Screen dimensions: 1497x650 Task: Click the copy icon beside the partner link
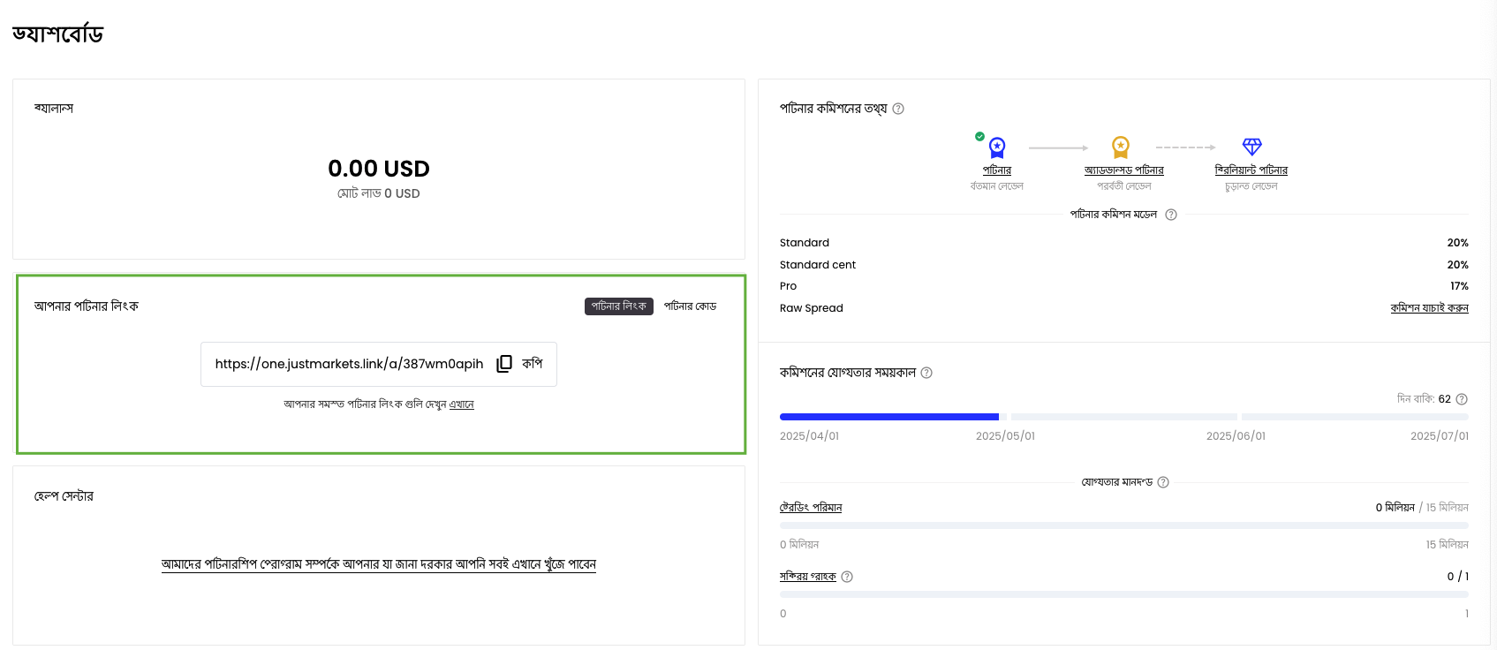(x=504, y=364)
